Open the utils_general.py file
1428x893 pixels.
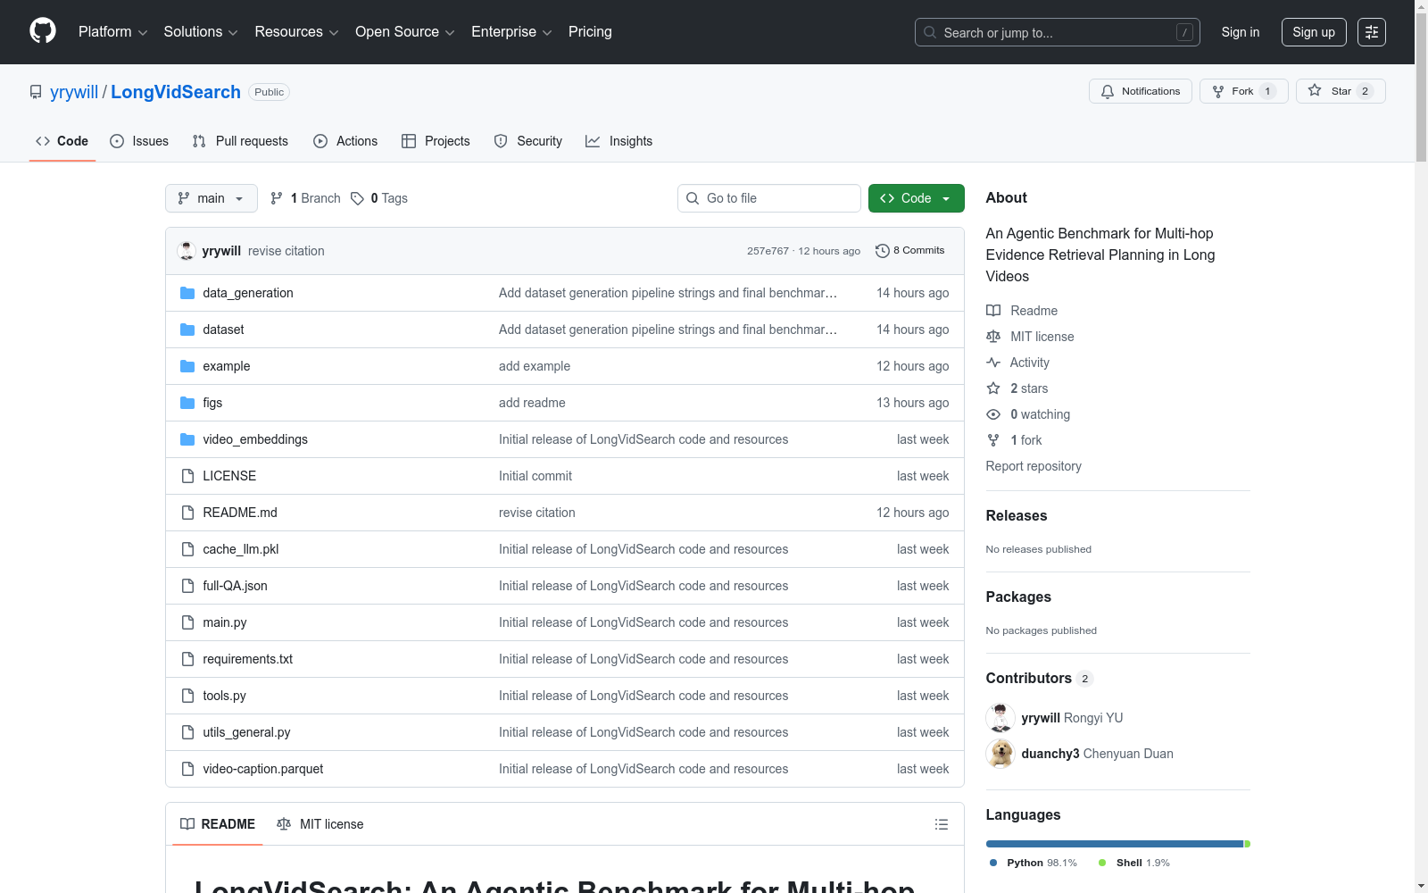pos(246,732)
